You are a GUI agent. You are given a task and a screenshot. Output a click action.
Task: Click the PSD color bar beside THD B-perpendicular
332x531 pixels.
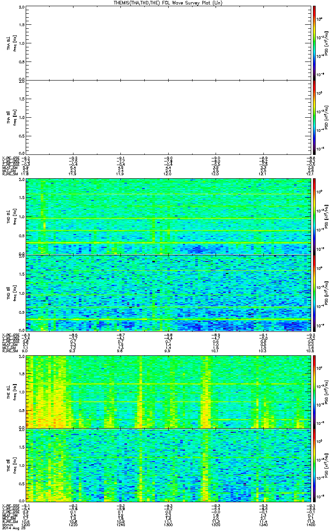point(314,216)
